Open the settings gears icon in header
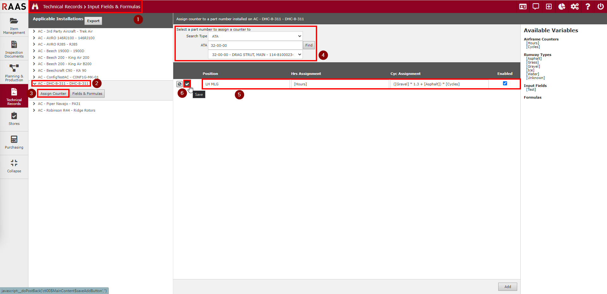Viewport: 607px width, 294px height. click(x=574, y=7)
